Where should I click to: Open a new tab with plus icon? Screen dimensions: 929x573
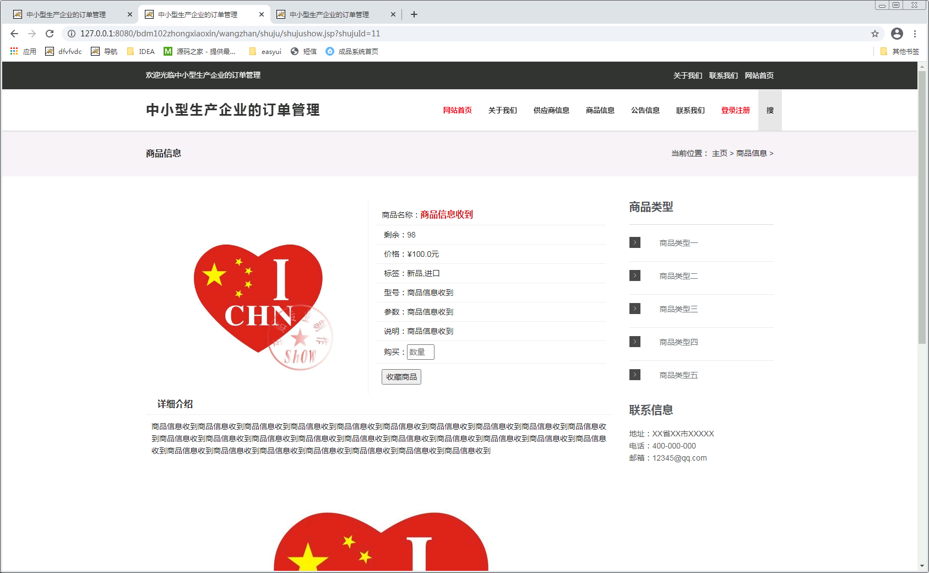[414, 14]
